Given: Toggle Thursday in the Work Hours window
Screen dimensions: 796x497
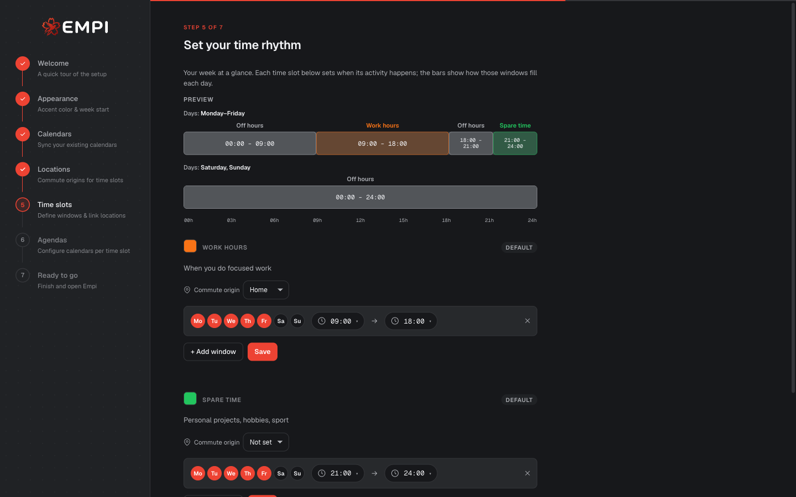Looking at the screenshot, I should click(248, 321).
